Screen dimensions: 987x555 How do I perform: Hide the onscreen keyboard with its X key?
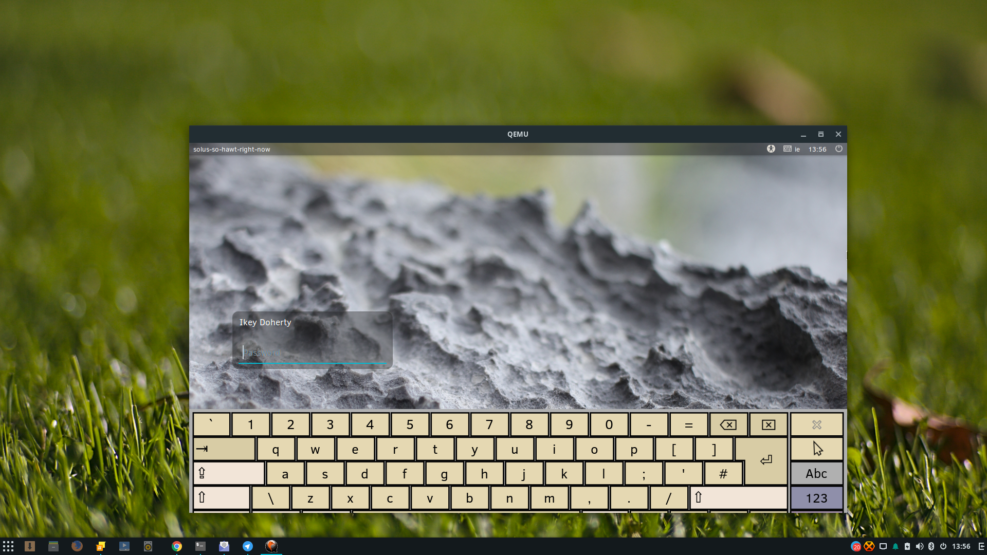pyautogui.click(x=816, y=424)
